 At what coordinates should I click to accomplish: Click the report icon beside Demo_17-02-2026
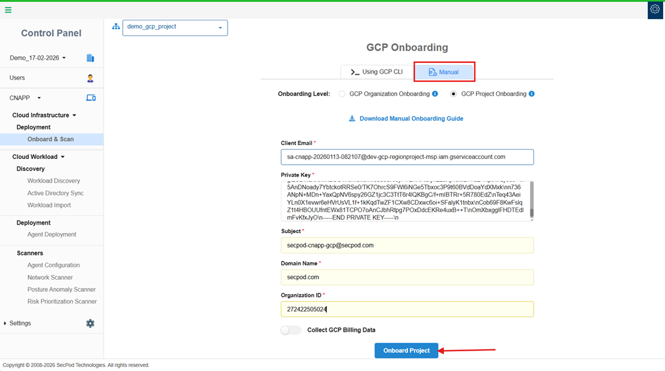[91, 58]
